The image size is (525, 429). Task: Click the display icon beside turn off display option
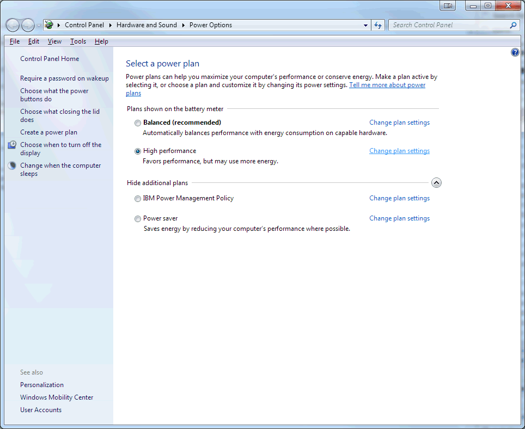[x=11, y=144]
